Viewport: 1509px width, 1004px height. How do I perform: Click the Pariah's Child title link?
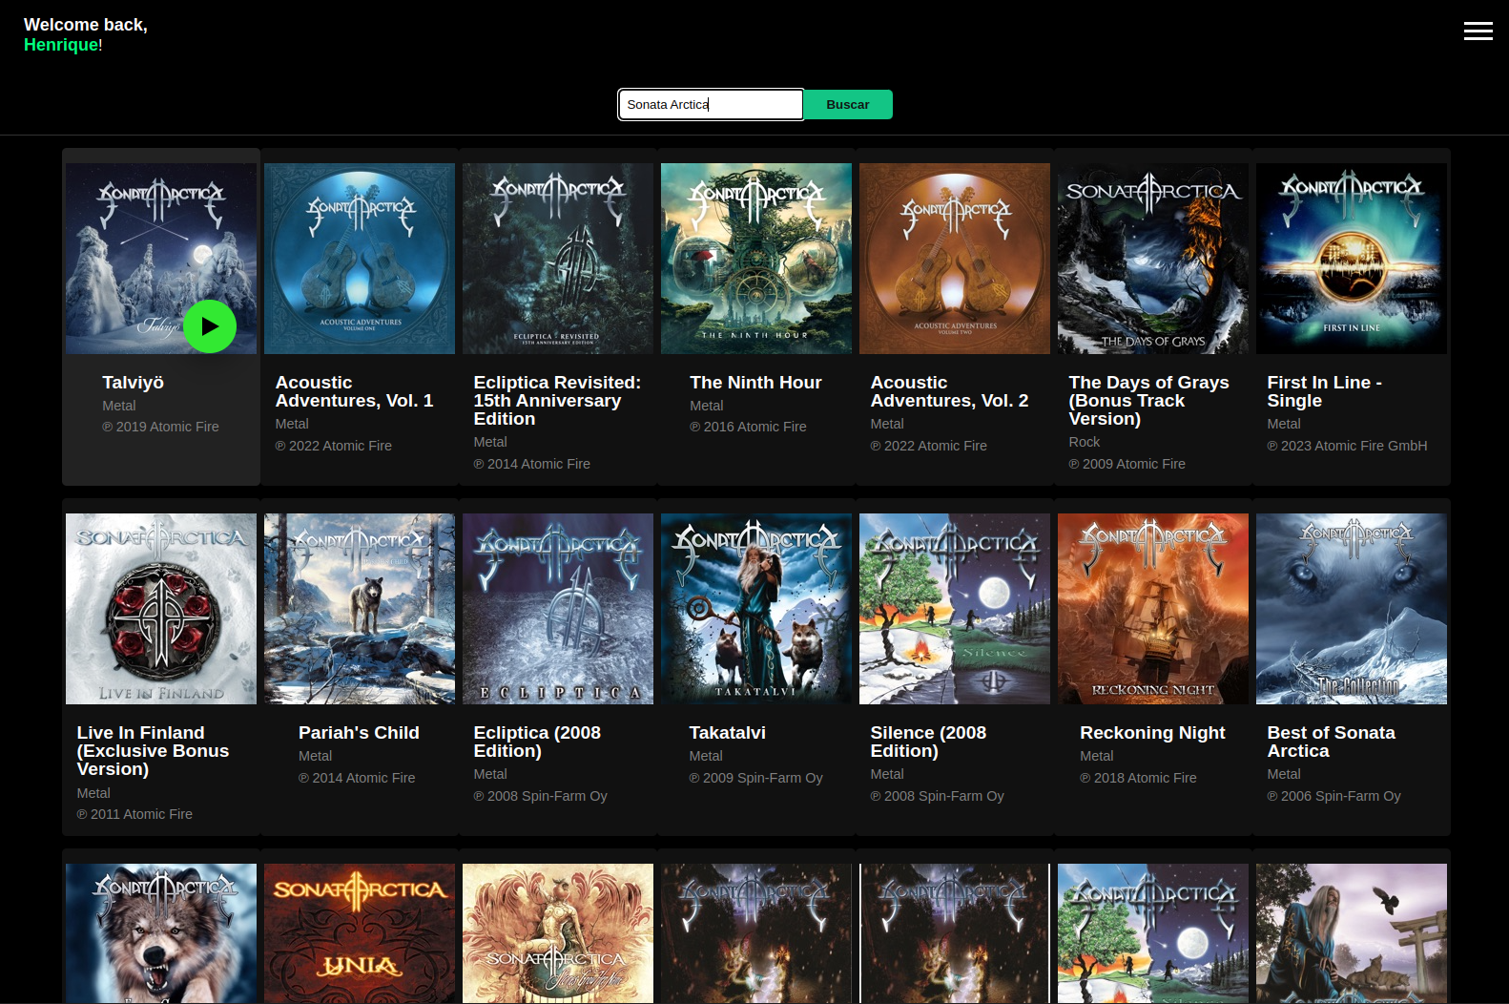pos(359,733)
